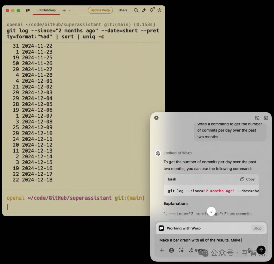Click the terminal row 31 2024-11-22
Viewport: 274px width, 264px height.
pos(32,46)
